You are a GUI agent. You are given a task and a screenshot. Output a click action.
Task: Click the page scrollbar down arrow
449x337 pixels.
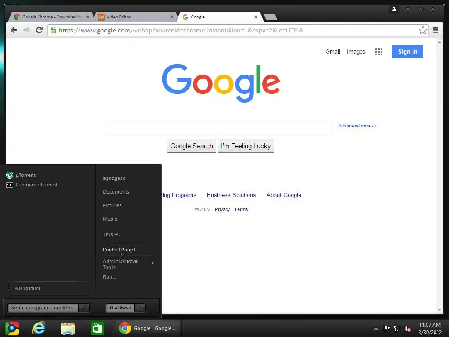439,310
